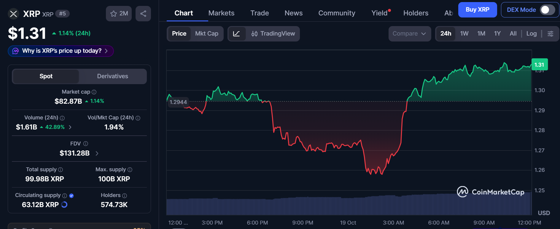Viewport: 560px width, 229px height.
Task: Click the 574.73K holders value
Action: [114, 205]
